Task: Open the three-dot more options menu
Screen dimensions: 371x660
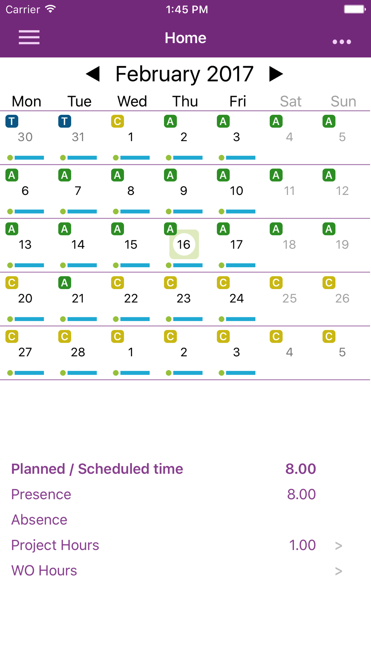Action: point(341,42)
